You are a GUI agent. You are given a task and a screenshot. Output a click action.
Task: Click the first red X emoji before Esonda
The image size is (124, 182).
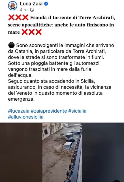point(11,18)
